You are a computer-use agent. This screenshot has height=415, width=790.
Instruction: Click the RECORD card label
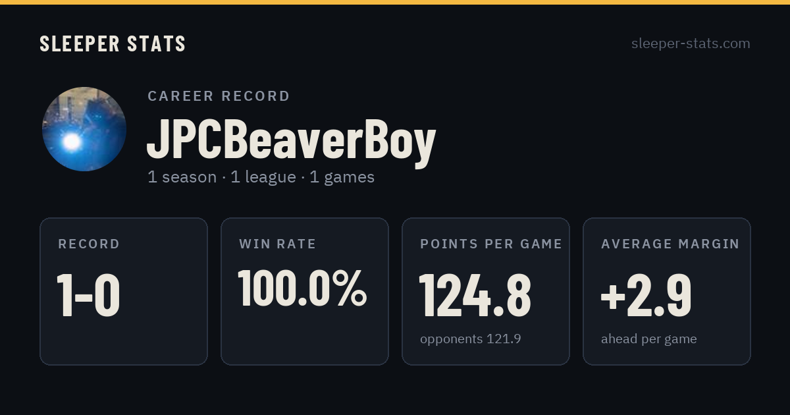[x=89, y=244]
